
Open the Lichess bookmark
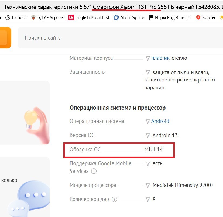coord(16,17)
